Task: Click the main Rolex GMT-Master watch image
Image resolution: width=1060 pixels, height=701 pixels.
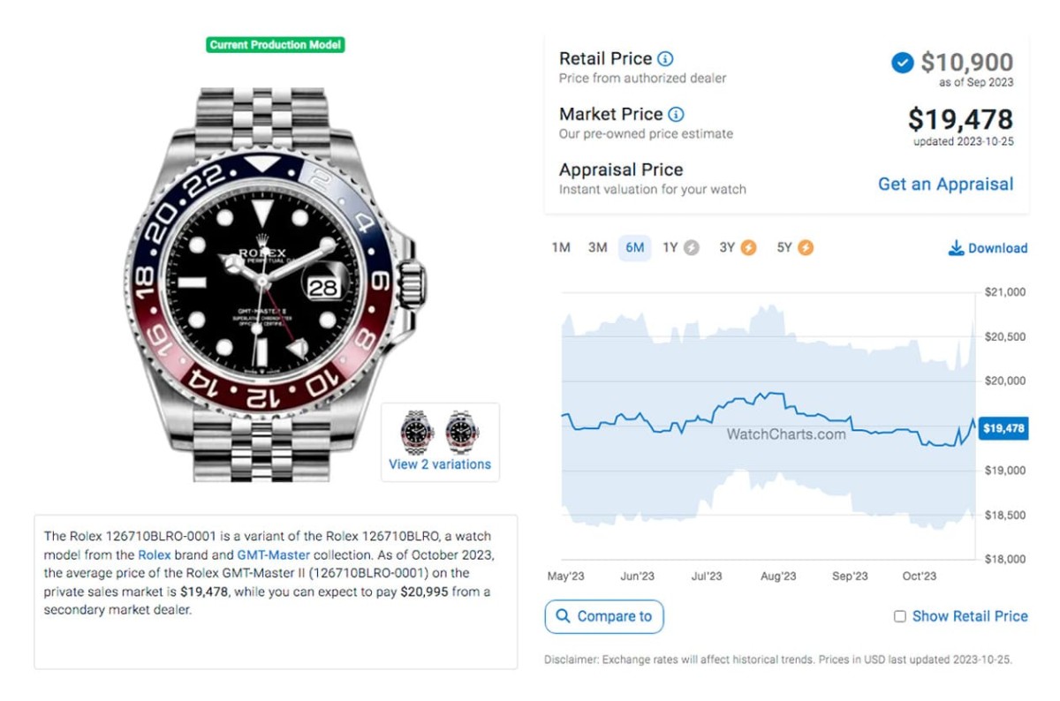Action: [265, 283]
